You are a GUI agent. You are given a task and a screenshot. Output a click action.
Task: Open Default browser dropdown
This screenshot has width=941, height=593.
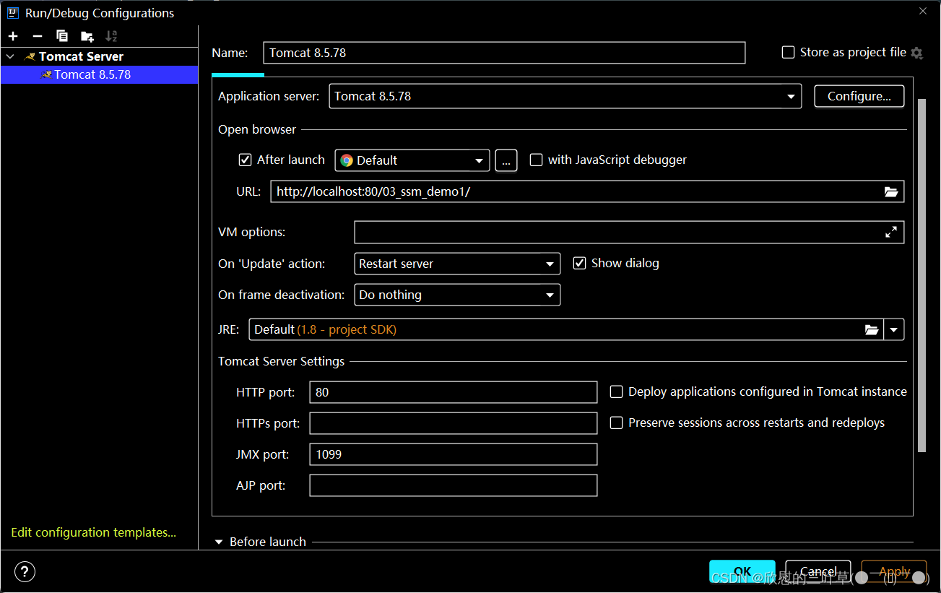[412, 160]
